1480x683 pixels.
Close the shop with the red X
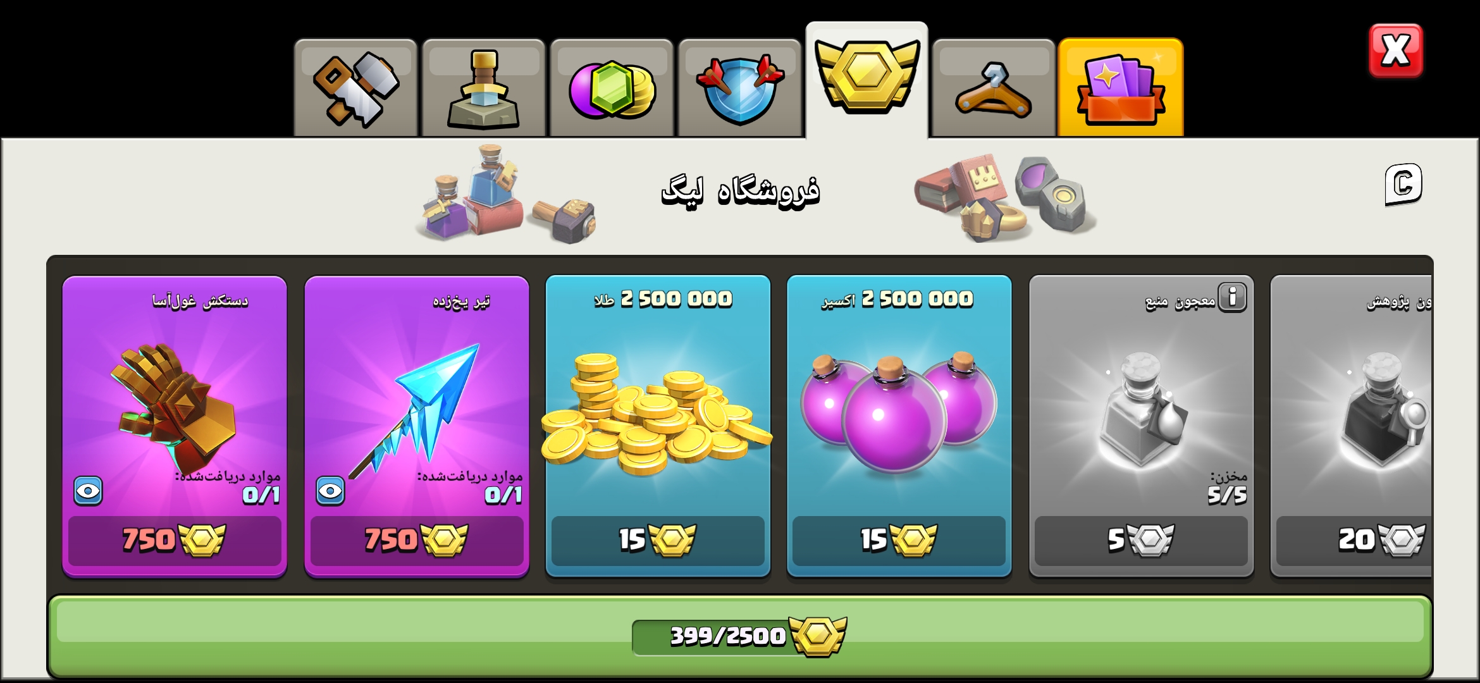coord(1396,51)
